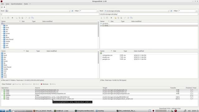
Task: Switch to osk@lock ~/.aws terminal taskbar window
Action: [x=61, y=111]
